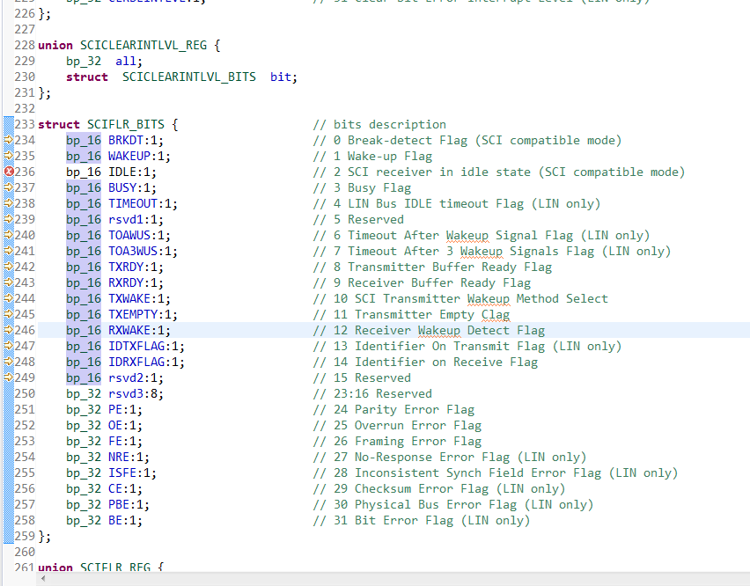750x586 pixels.
Task: Click the error marker on line 236
Action: click(x=9, y=172)
